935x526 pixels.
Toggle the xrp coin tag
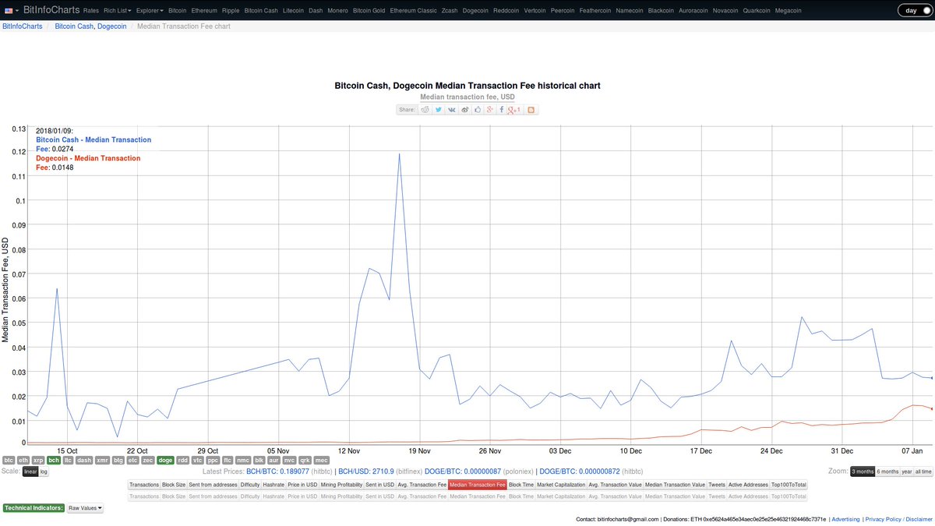[38, 461]
